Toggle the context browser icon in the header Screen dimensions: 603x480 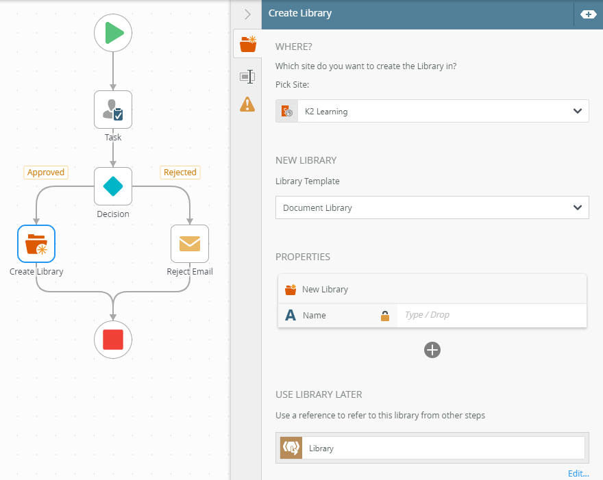pos(588,14)
